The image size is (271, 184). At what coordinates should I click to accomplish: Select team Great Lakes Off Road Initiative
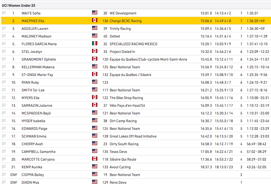click(133, 136)
